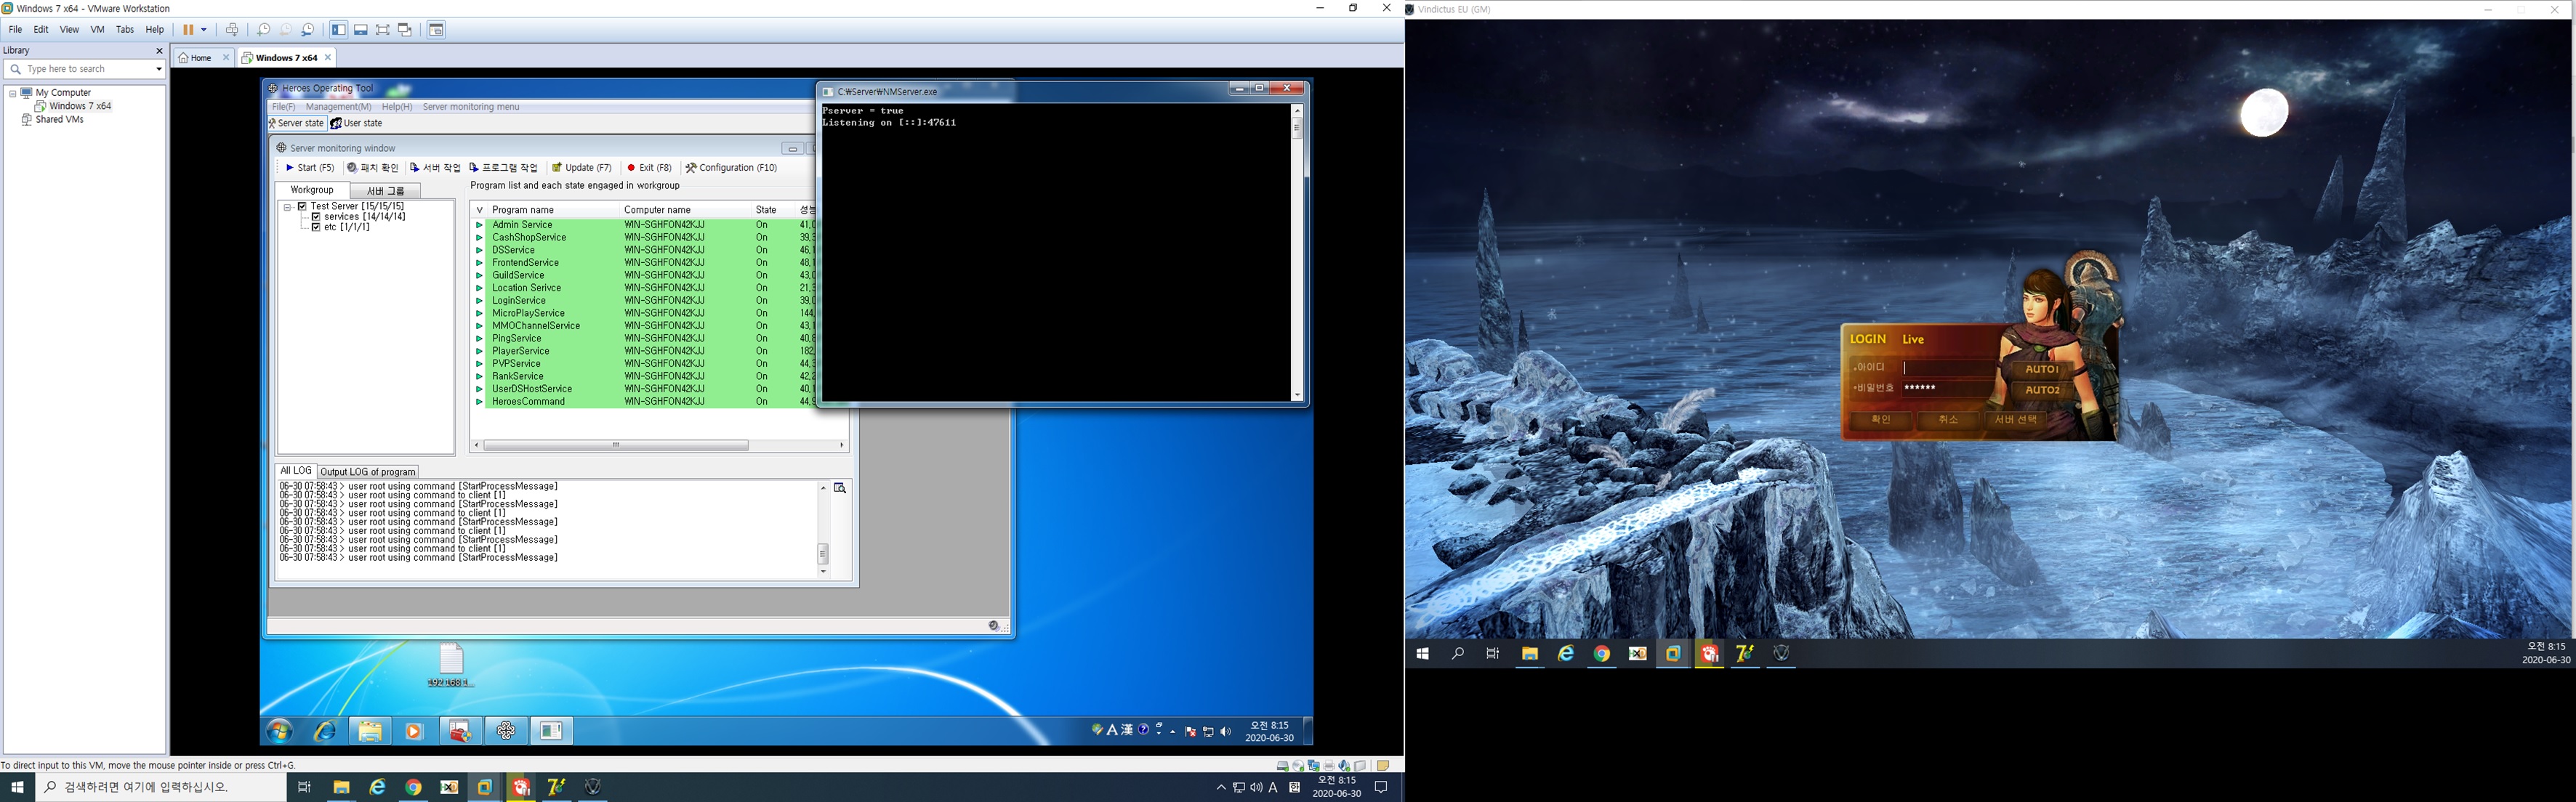Open Server monitoring menu in Heroes tool
The image size is (2576, 802).
coord(471,107)
